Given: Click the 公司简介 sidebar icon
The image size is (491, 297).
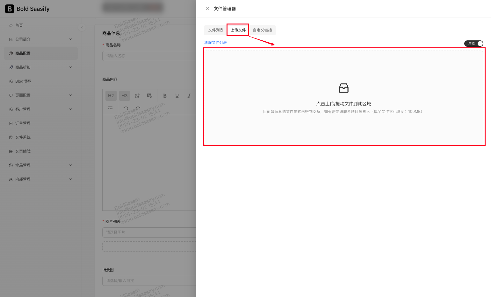Looking at the screenshot, I should click(x=11, y=39).
